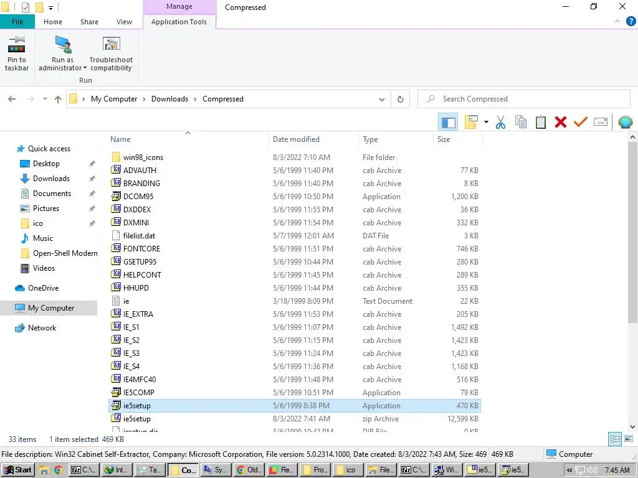The image size is (638, 478).
Task: Open Downloads in navigation pane
Action: point(51,179)
